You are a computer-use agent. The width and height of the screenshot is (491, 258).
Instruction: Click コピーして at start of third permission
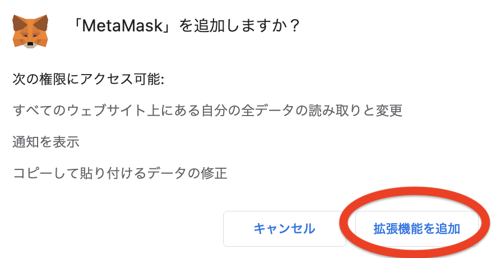46,173
